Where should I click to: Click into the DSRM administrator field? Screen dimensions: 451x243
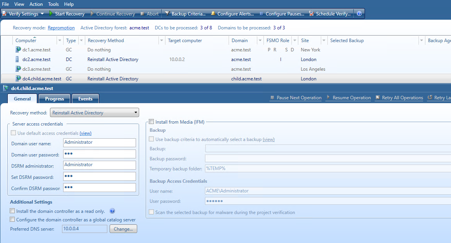100,165
